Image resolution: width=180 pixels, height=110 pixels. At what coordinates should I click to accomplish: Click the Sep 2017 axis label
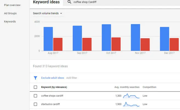pyautogui.click(x=82, y=53)
